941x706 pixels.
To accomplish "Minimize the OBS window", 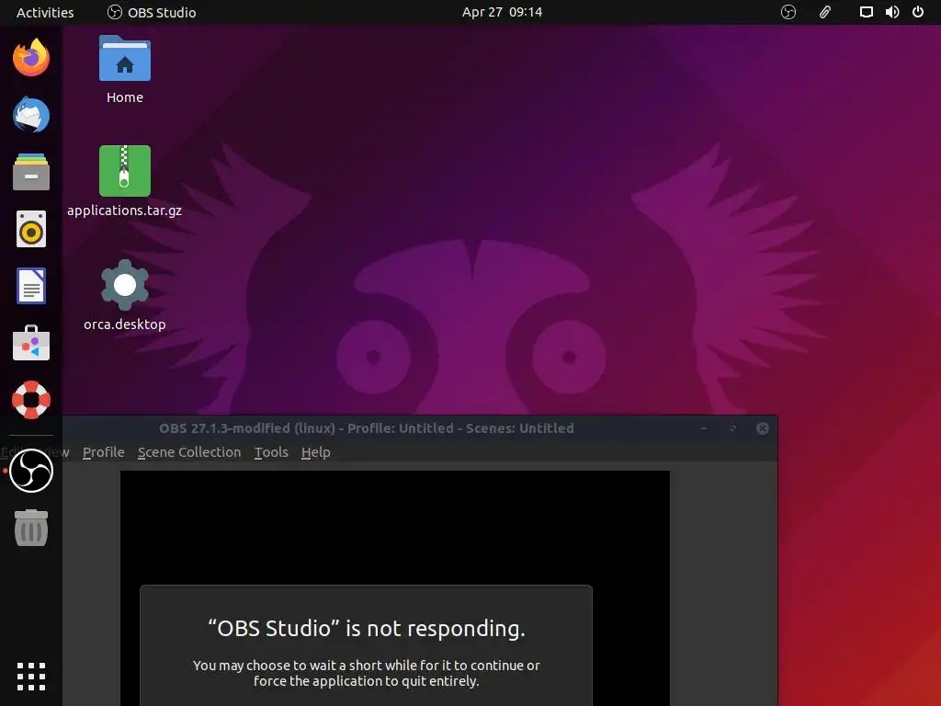I will pyautogui.click(x=703, y=428).
